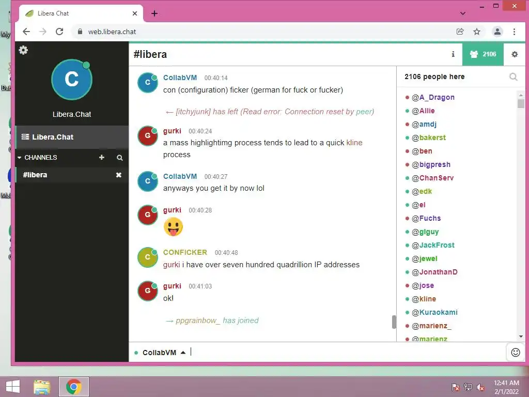
Task: Select @bakerst in user list
Action: [x=429, y=138]
